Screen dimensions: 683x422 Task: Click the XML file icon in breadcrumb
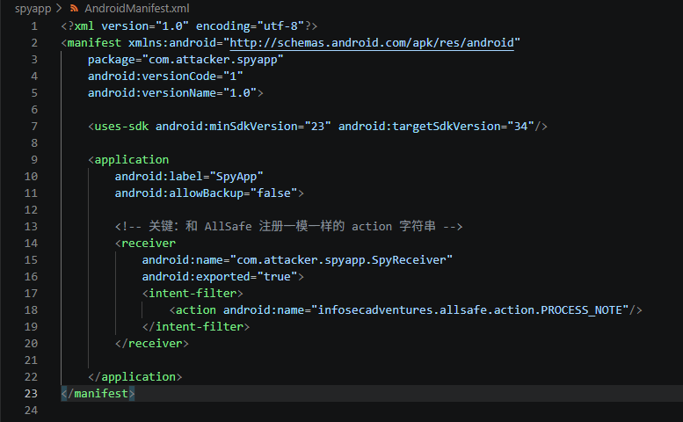(74, 8)
